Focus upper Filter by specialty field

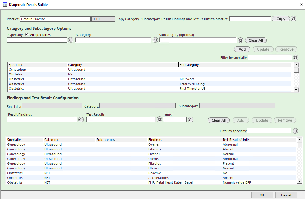[x=270, y=57]
